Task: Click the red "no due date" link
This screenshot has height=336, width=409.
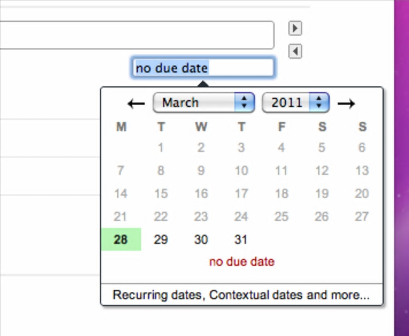Action: tap(242, 262)
